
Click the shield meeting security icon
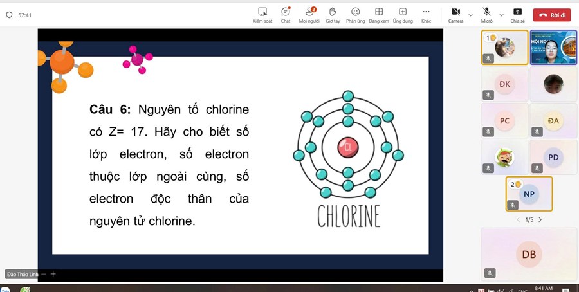coord(9,15)
